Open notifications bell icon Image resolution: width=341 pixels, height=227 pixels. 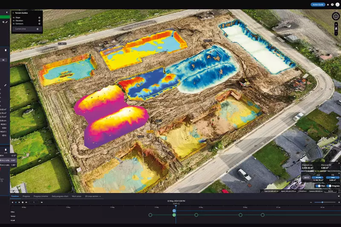(328, 5)
